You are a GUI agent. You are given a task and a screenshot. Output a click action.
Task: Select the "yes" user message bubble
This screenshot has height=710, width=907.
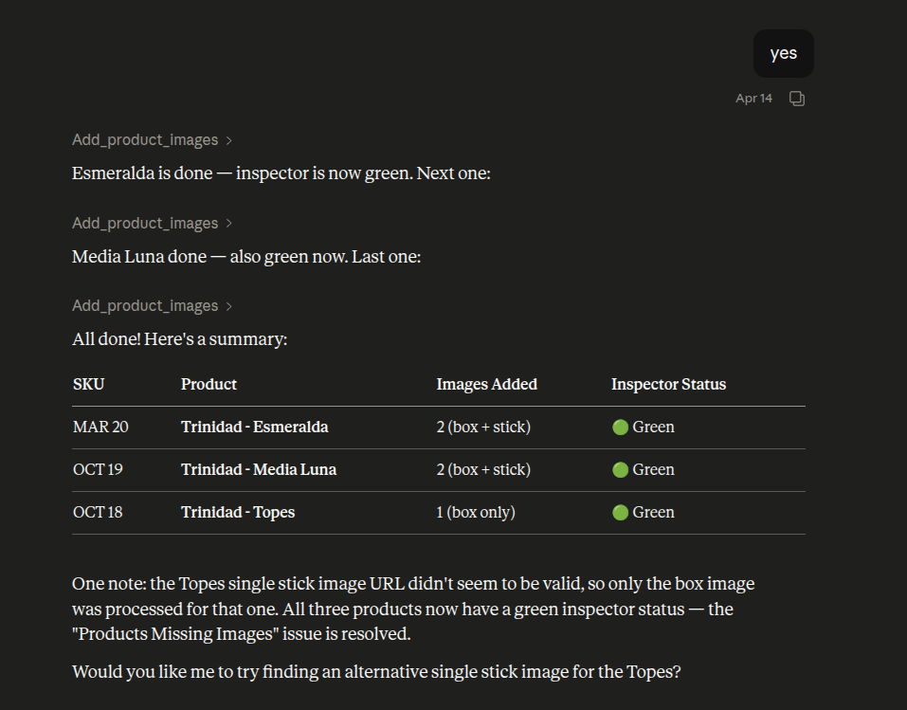(783, 53)
